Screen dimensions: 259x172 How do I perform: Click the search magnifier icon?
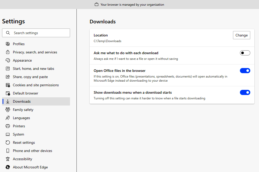(x=8, y=33)
